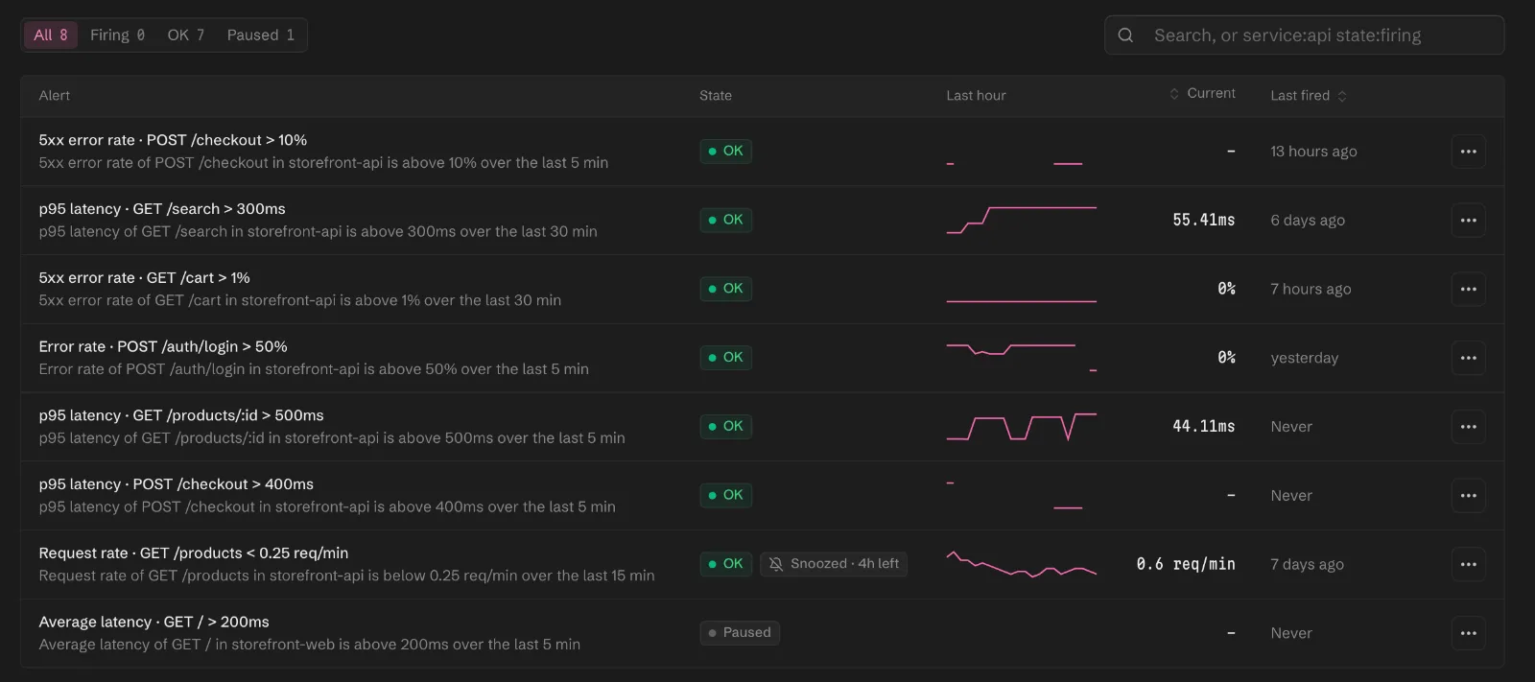Open p95 latency · POST /checkout > 400ms alert
This screenshot has width=1535, height=682.
[x=177, y=484]
